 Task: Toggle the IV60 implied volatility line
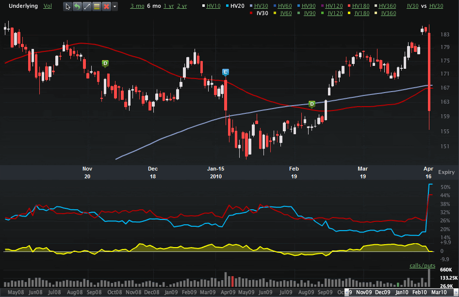pos(286,13)
